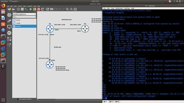Open GNS3 Tools menu
Viewport: 184px width, 103px height.
click(x=35, y=6)
